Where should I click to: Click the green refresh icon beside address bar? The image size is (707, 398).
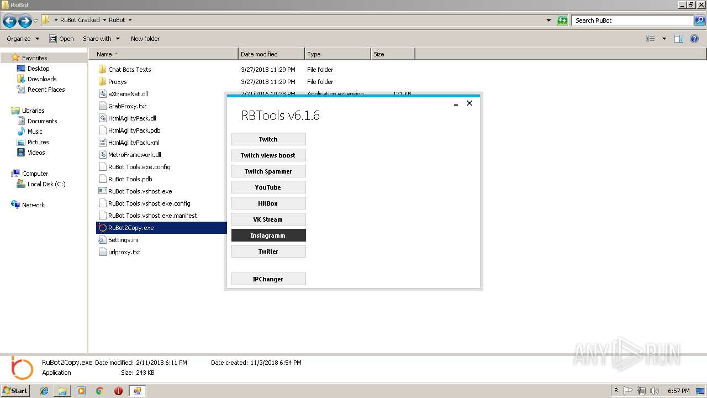(562, 20)
